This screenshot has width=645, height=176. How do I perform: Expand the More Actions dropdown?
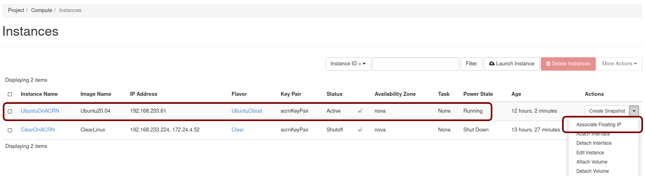(x=619, y=64)
